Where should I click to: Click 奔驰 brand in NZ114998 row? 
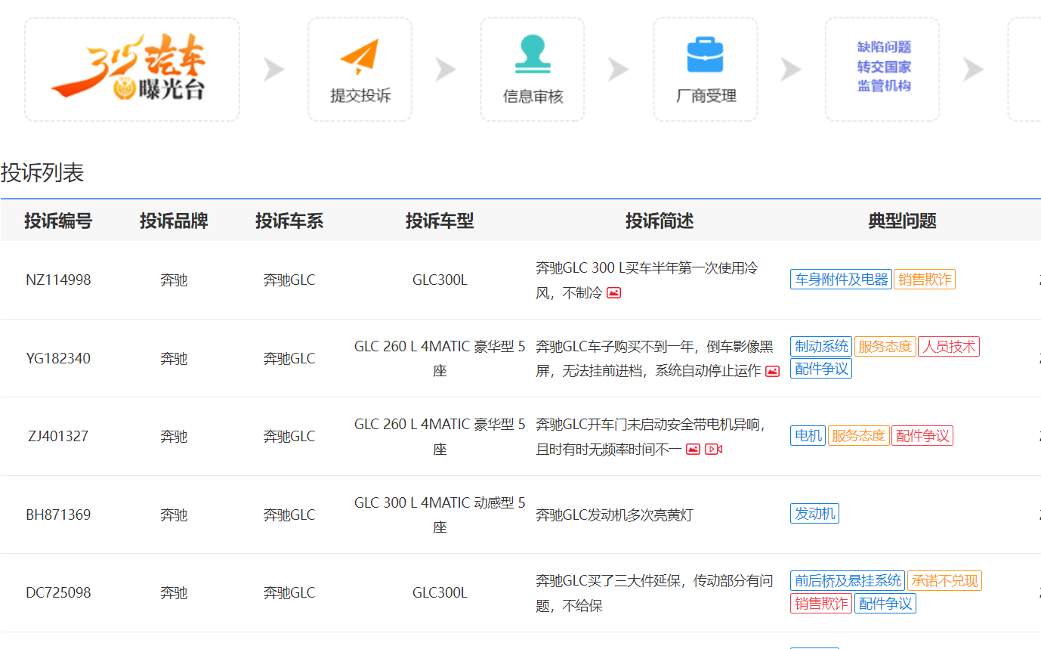[x=174, y=280]
